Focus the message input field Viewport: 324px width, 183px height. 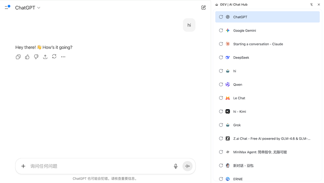point(100,166)
